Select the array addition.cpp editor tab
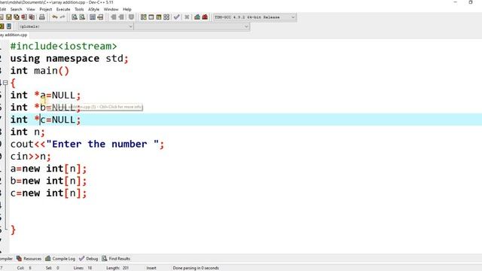 click(14, 35)
